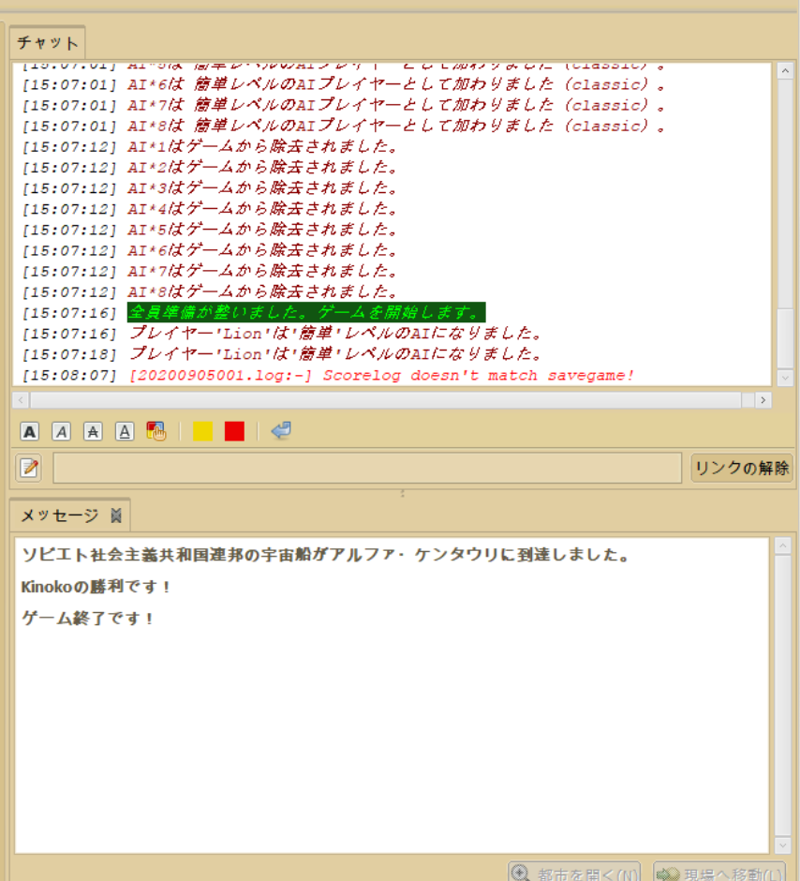Click the notepad pencil icon beside chat input

29,468
